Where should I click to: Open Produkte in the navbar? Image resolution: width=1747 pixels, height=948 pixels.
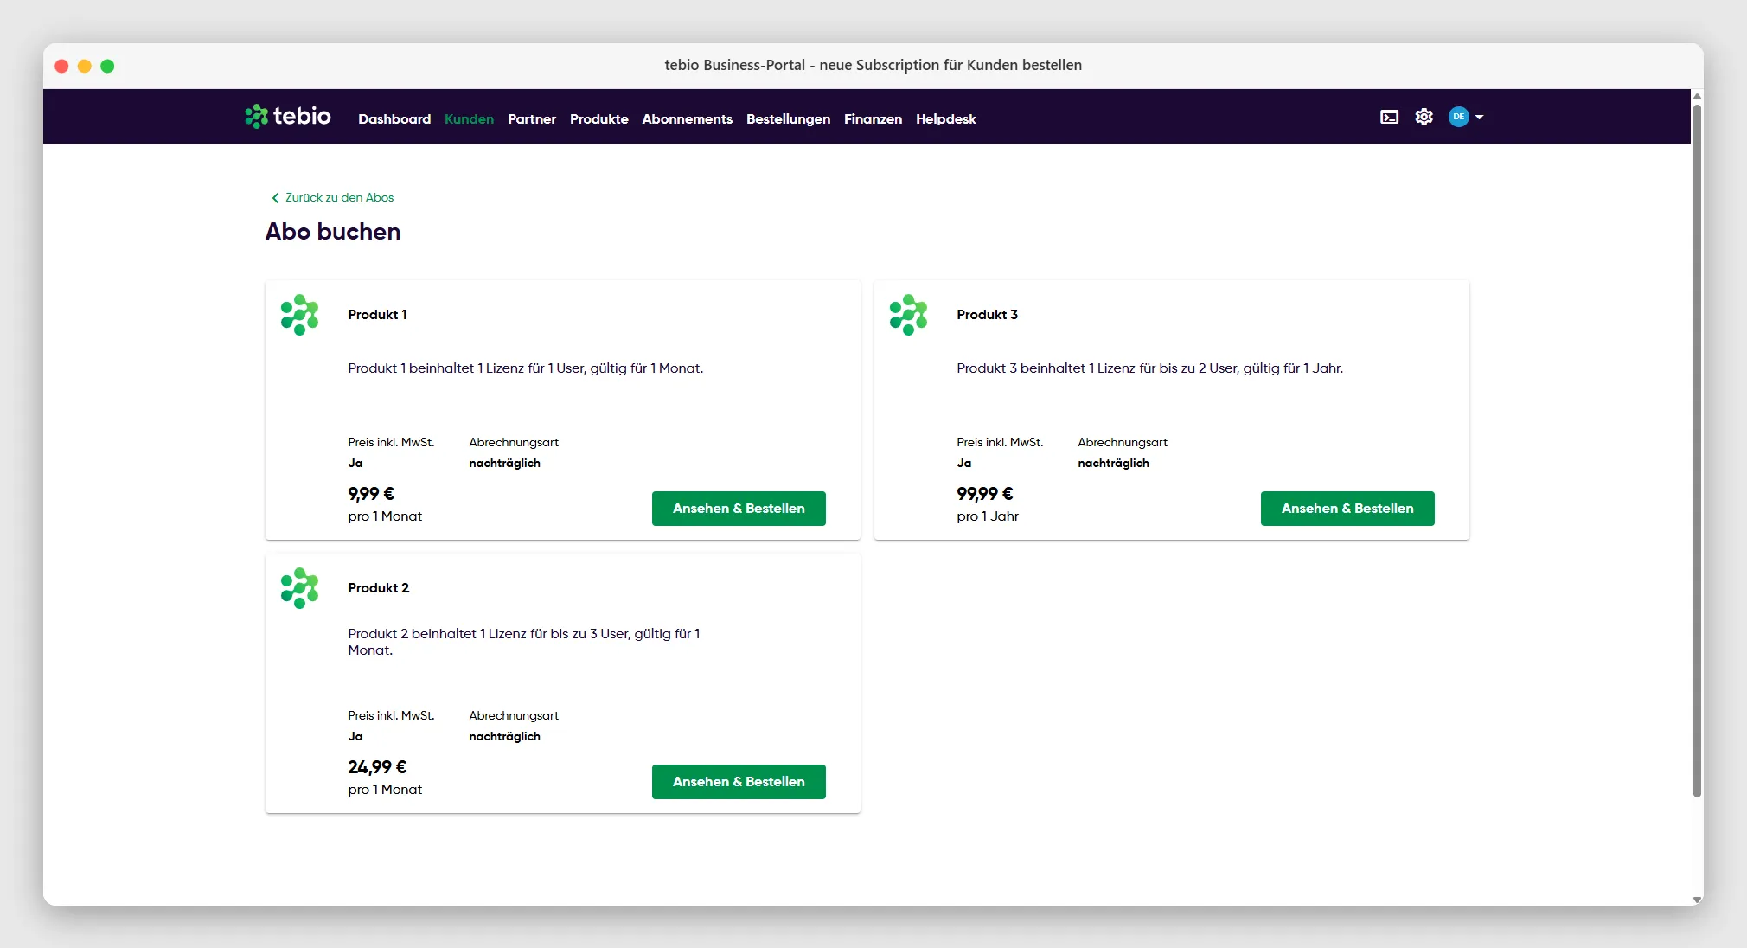click(598, 119)
